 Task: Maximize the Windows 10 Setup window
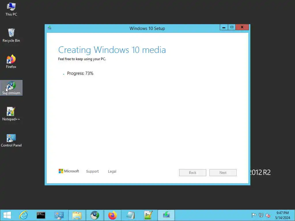pos(232,27)
